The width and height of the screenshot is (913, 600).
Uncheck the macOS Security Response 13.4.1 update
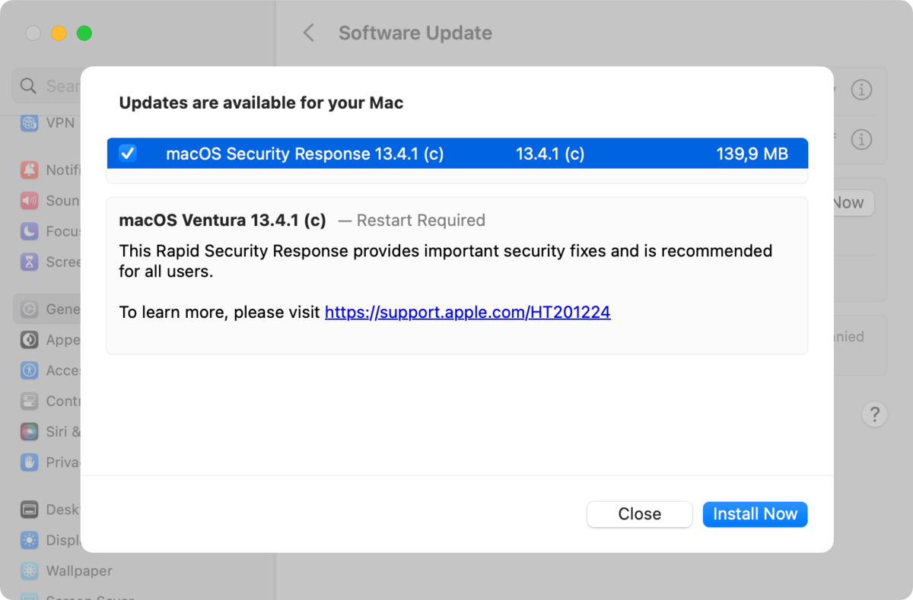(127, 153)
